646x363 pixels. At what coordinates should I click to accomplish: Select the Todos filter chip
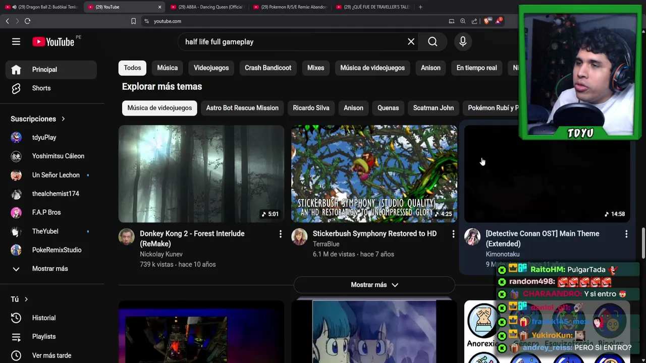132,68
